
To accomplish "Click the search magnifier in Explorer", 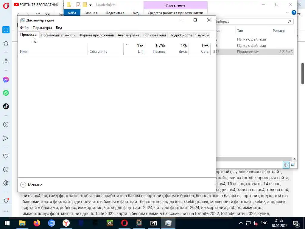I will [289, 21].
